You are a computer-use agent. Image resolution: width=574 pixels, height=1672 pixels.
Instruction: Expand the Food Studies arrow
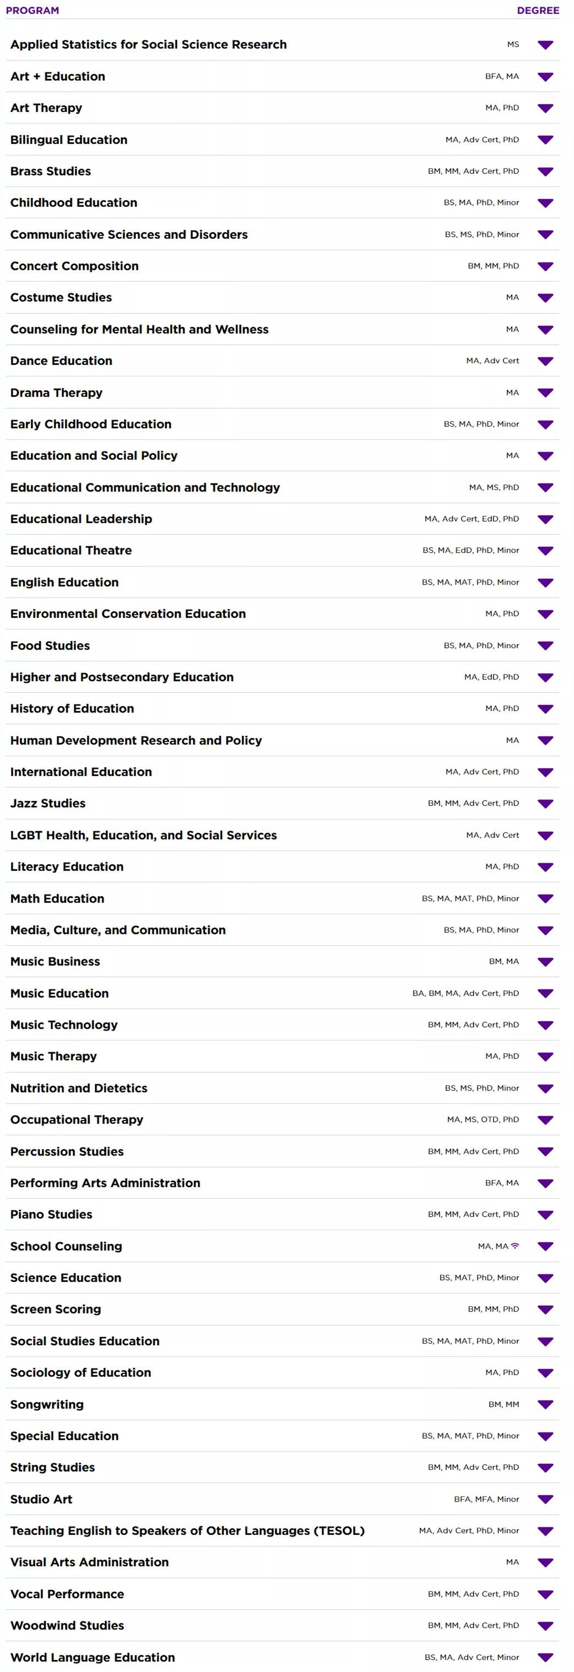(545, 646)
